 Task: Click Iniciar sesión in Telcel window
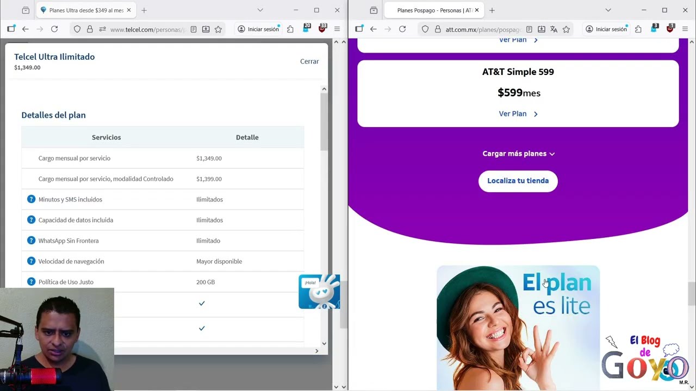[259, 29]
